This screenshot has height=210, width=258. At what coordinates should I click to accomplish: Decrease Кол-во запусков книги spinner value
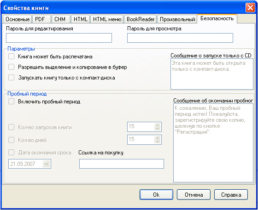[x=157, y=129]
